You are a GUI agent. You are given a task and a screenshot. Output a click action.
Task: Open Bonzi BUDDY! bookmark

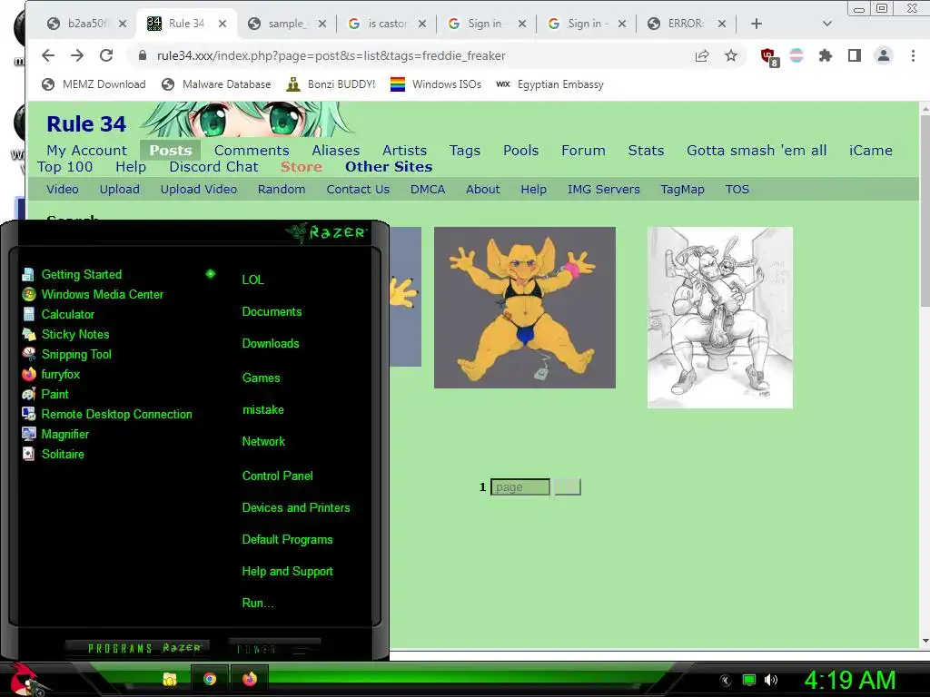coord(331,84)
